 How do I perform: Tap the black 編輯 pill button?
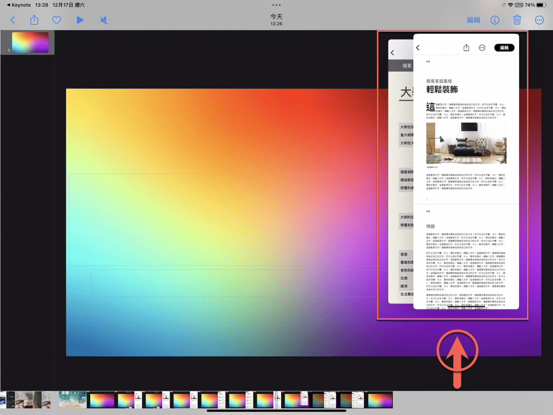504,48
